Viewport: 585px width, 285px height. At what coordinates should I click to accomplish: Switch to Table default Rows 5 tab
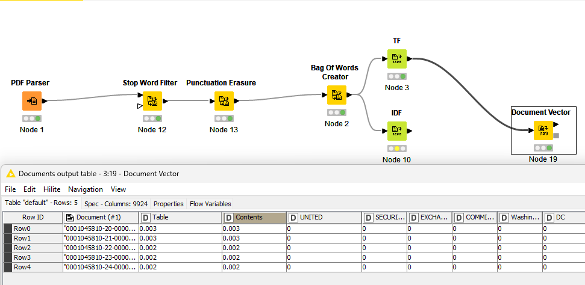(42, 203)
